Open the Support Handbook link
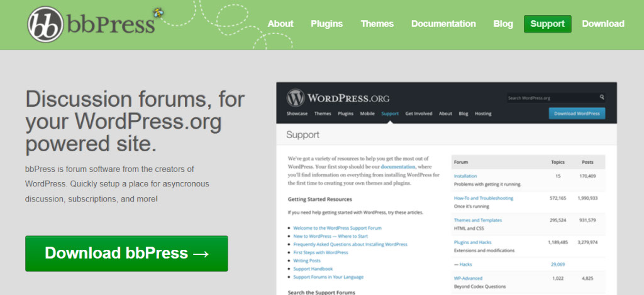Screen dimensions: 644x295 [x=313, y=269]
